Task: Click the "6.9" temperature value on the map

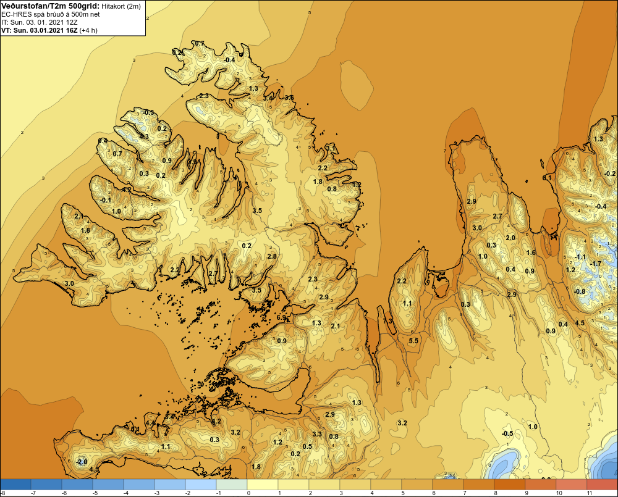Action: coord(281,317)
